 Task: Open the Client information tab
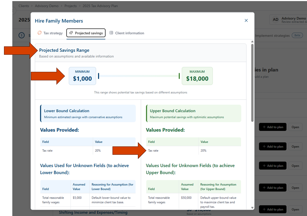[127, 33]
